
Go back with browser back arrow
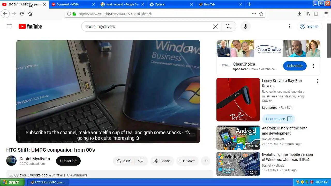5,14
